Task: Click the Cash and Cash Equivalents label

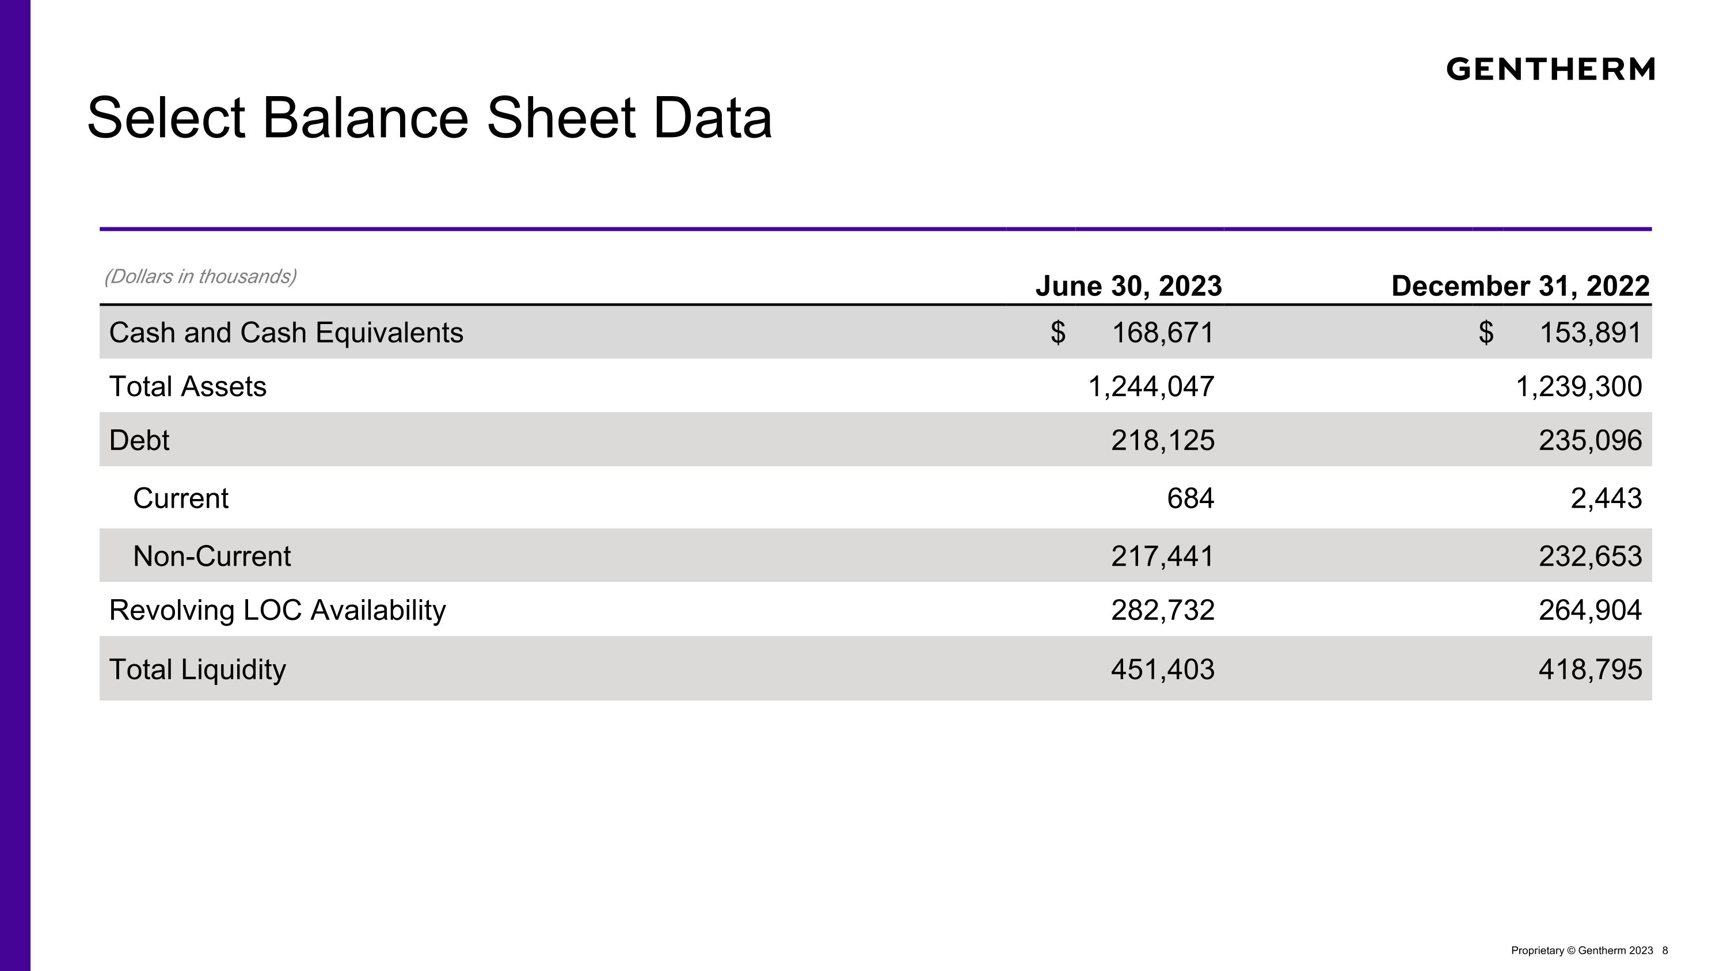Action: click(286, 332)
